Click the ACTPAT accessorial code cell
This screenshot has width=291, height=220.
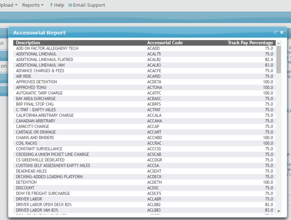pos(154,110)
